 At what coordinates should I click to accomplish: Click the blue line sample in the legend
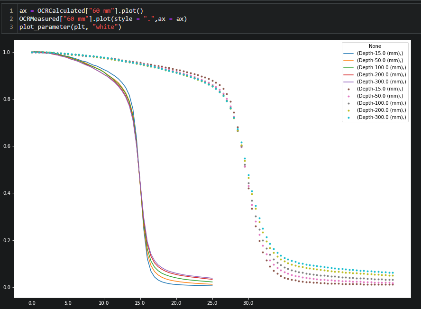click(349, 53)
